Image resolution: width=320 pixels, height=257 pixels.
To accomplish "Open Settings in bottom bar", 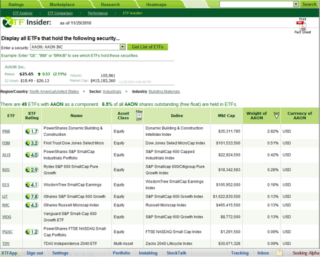I will [60, 253].
